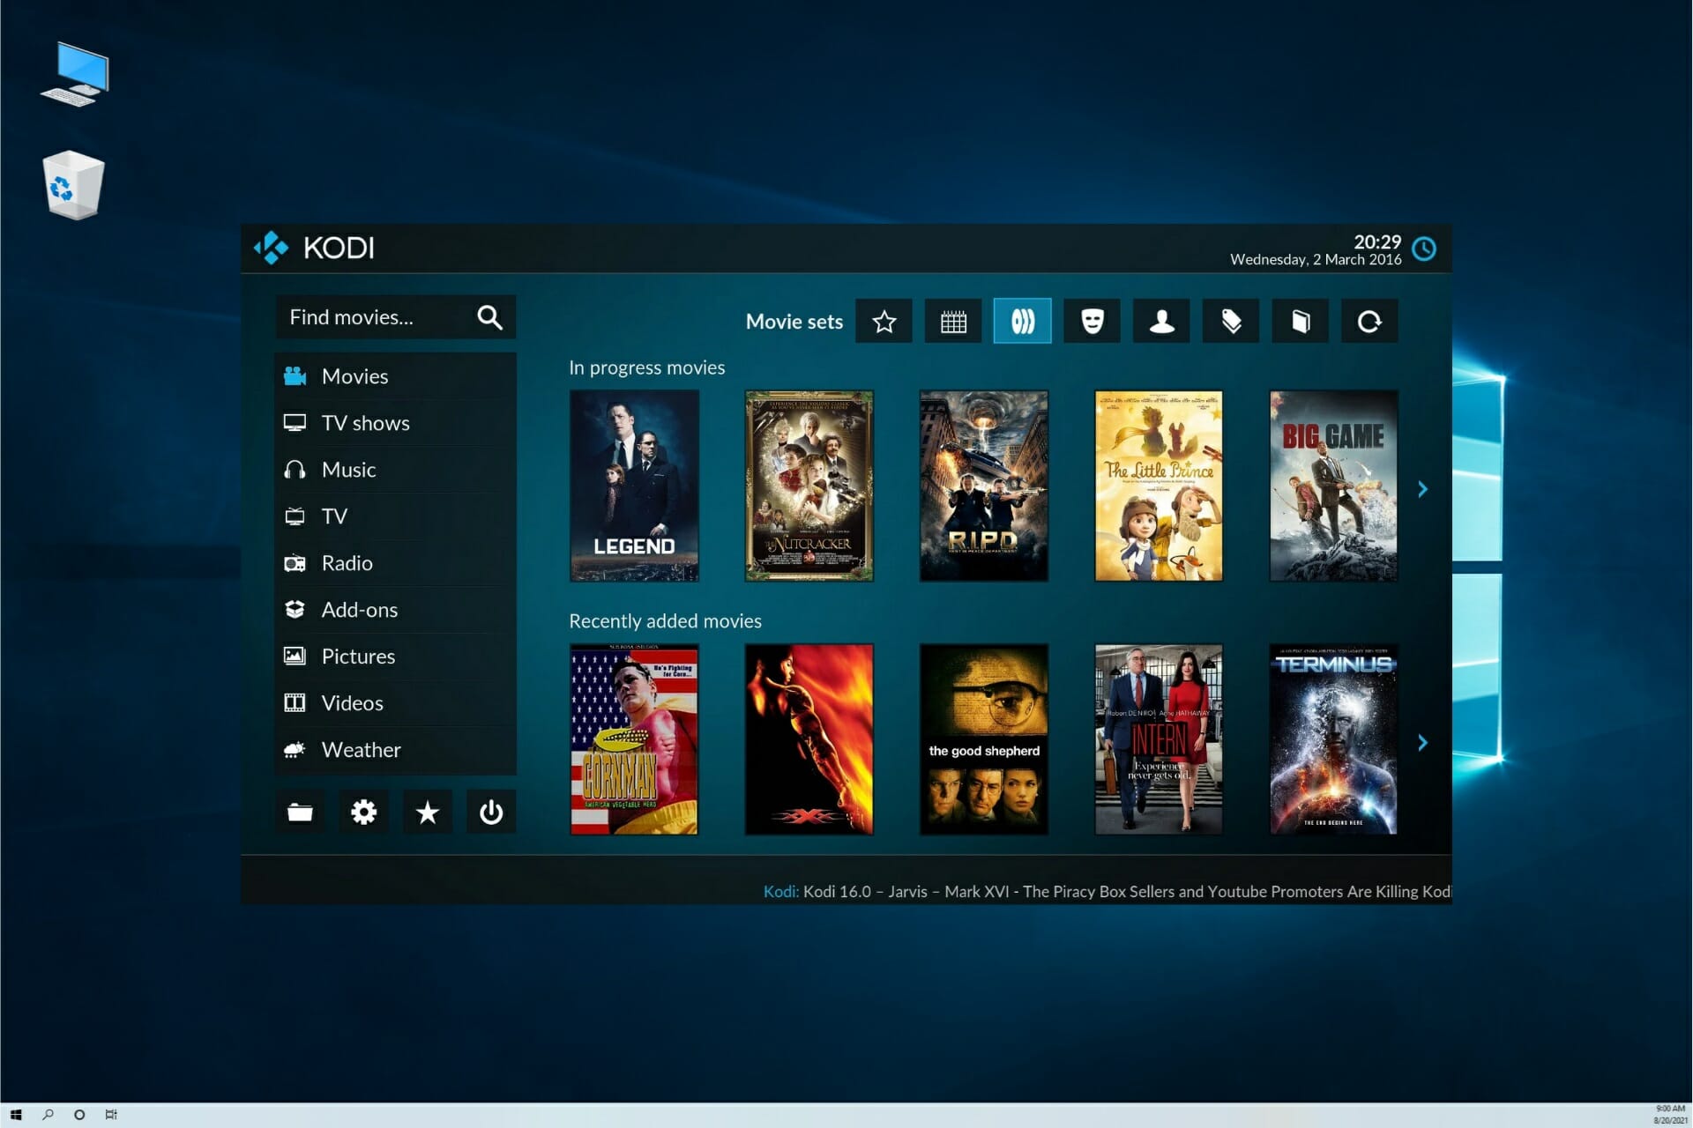Open Add-ons section from sidebar
The width and height of the screenshot is (1693, 1128).
coord(359,609)
